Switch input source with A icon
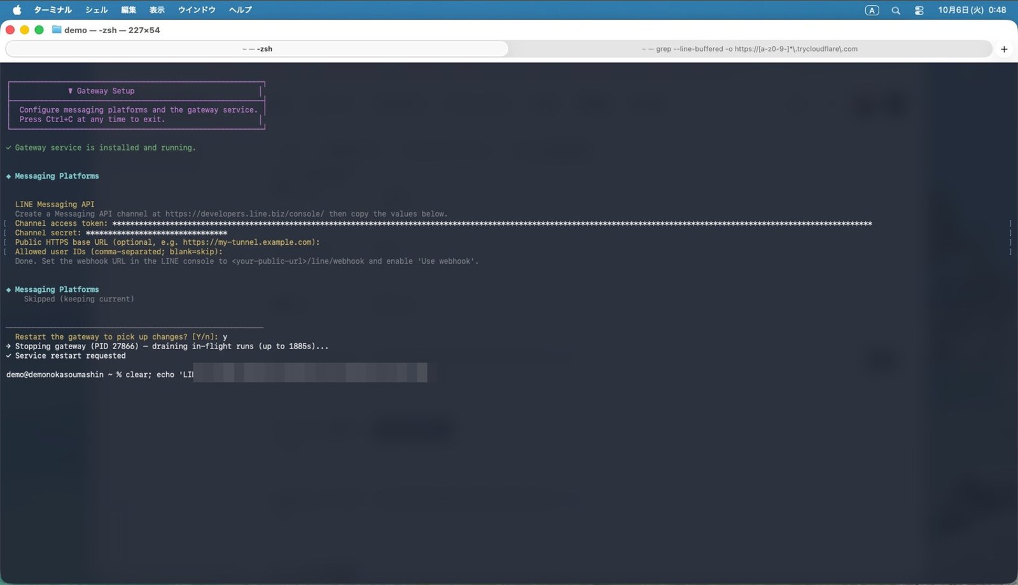 [872, 10]
